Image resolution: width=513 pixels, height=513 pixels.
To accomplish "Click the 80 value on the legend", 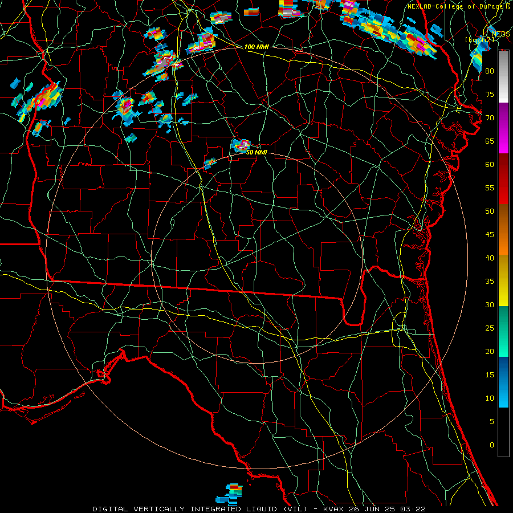I will [x=490, y=71].
